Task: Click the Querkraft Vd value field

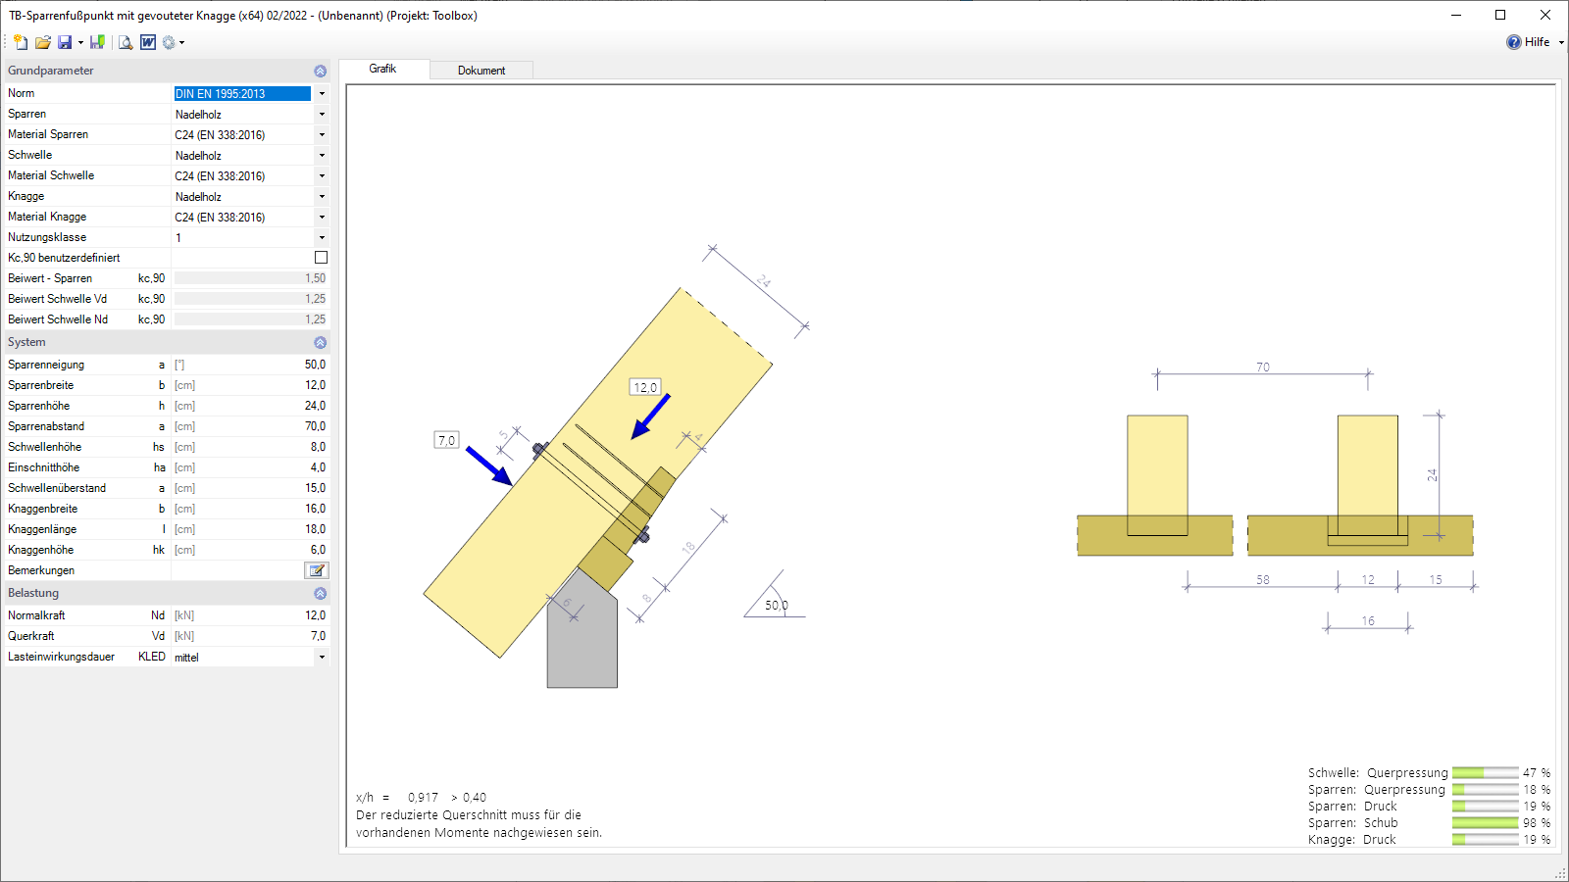Action: tap(250, 636)
